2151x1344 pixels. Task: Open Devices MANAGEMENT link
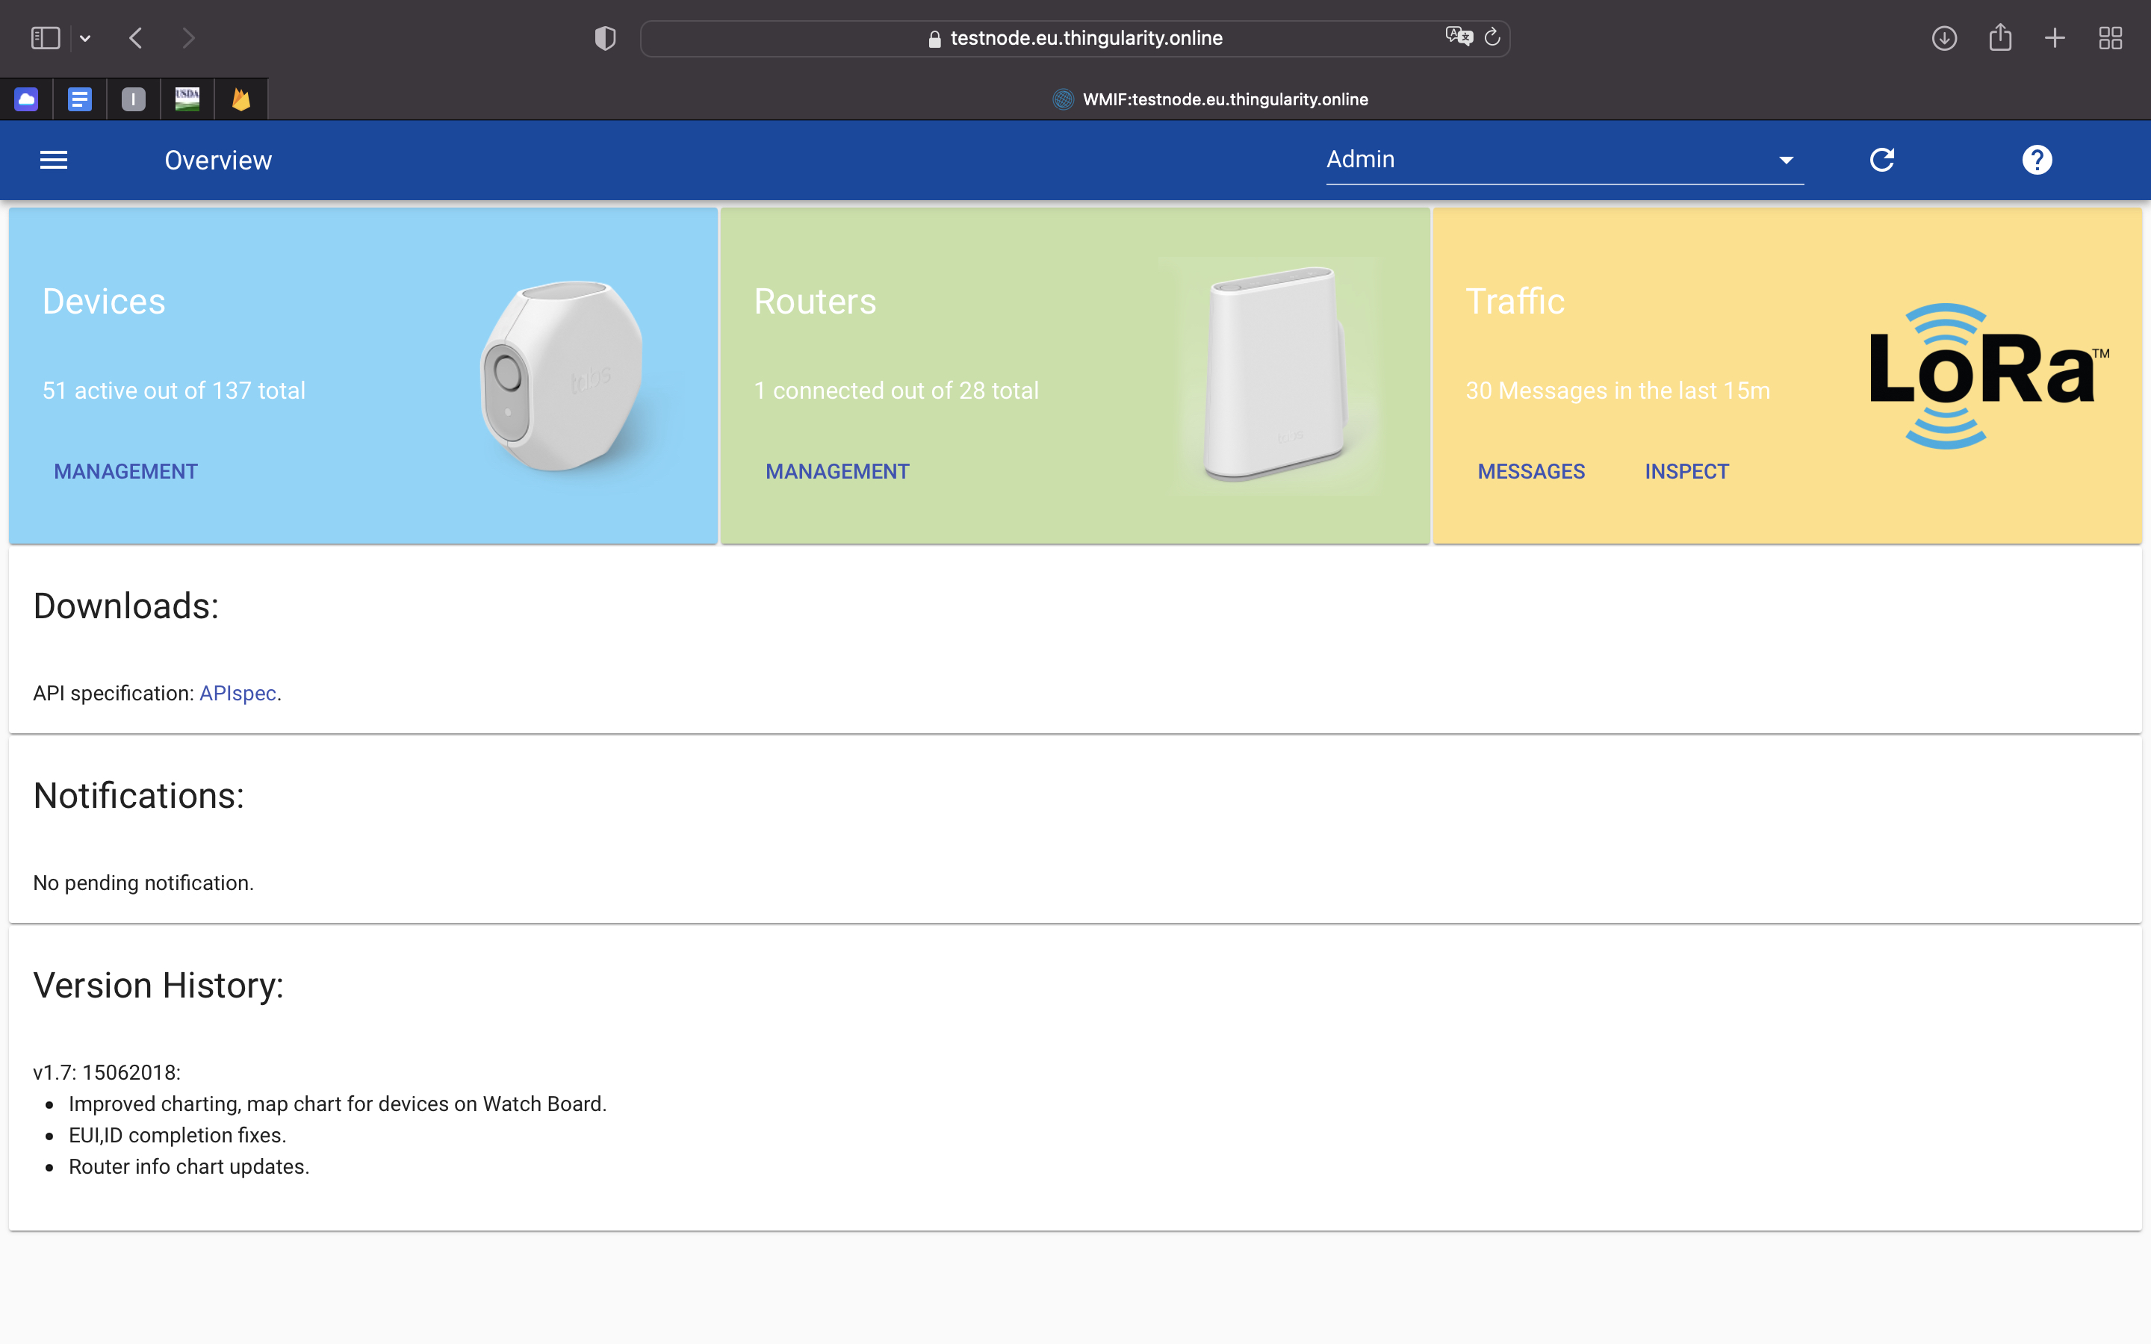click(x=125, y=471)
